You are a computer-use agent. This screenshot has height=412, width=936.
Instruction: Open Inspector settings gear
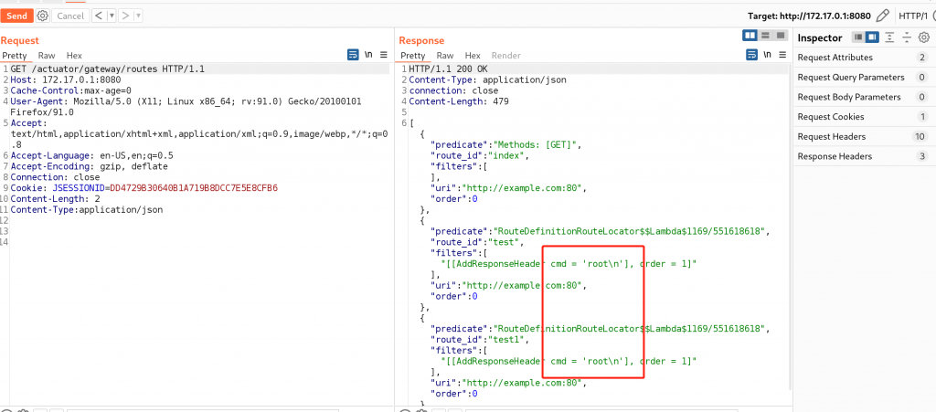tap(924, 37)
